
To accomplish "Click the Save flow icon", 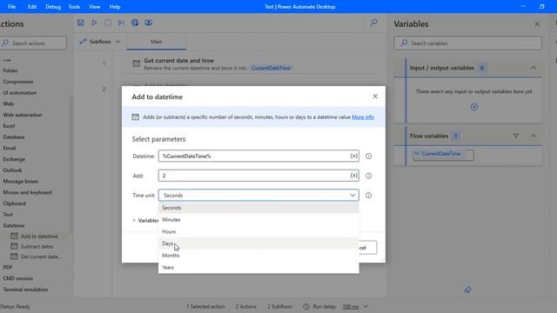I will (x=81, y=23).
